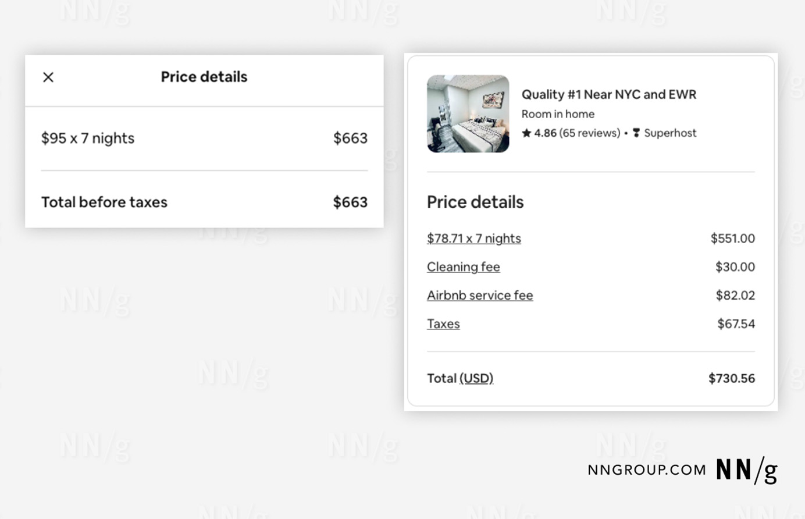Close the Price details panel with the X
The image size is (805, 519).
click(48, 77)
